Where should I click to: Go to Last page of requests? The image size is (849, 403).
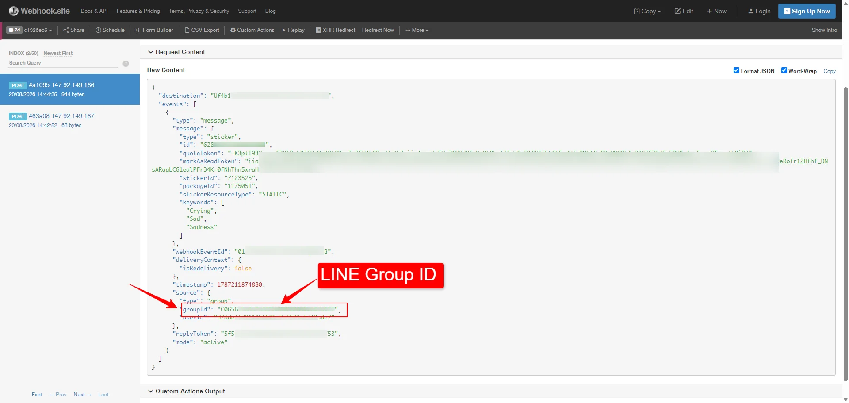(x=103, y=395)
